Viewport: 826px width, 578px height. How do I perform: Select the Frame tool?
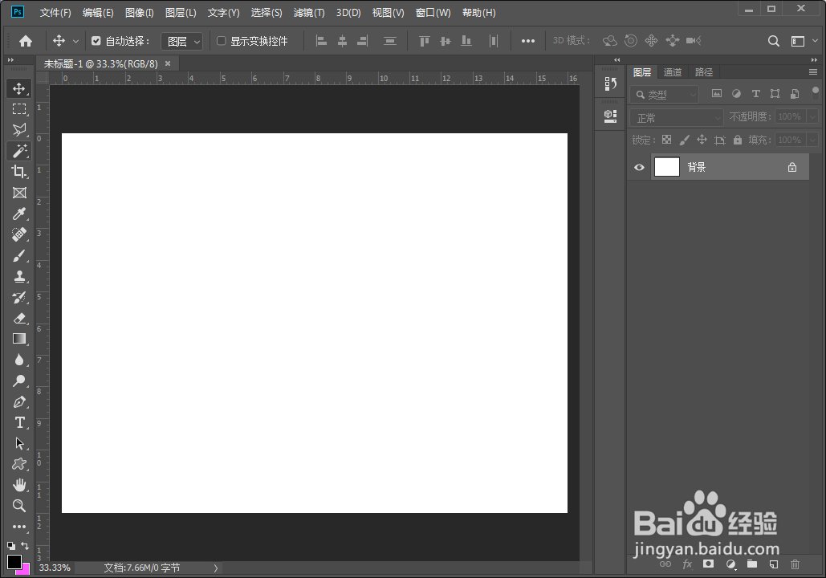[19, 193]
